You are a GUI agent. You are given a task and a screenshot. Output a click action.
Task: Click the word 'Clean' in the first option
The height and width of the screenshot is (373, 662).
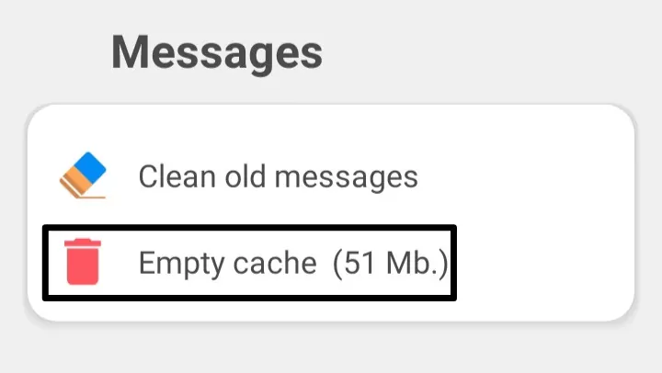tap(177, 176)
